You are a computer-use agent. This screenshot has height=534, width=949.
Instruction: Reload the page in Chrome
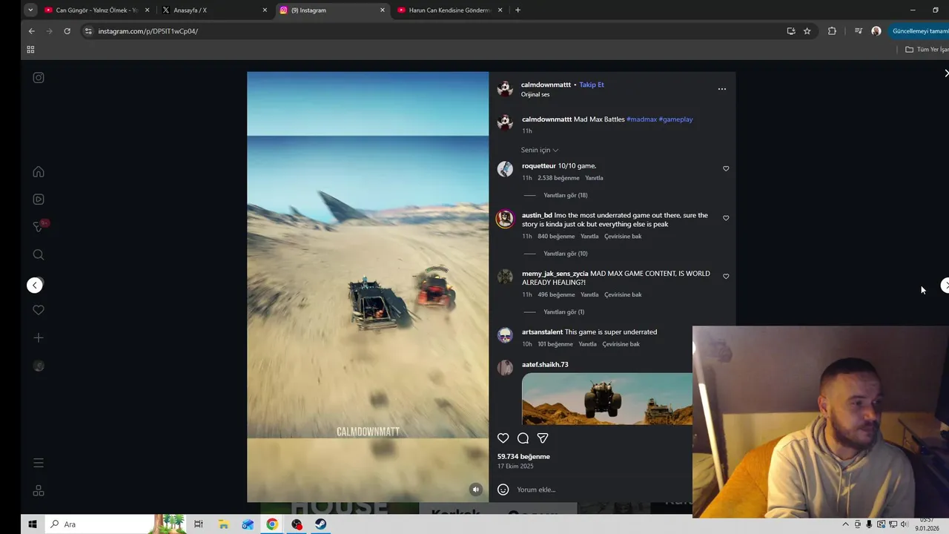[x=67, y=31]
